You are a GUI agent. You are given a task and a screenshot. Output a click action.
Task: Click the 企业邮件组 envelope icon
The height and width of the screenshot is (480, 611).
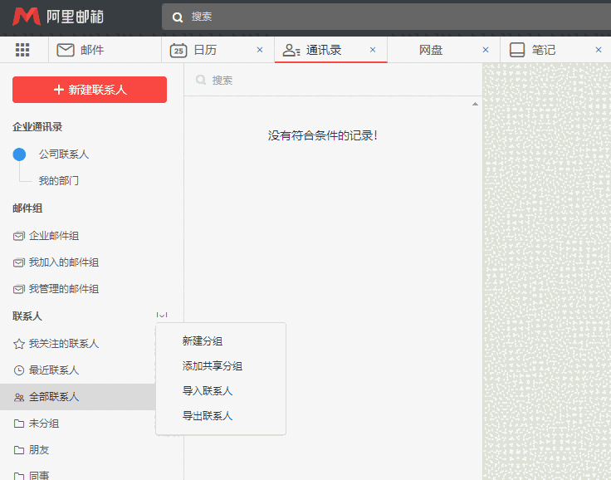pos(19,236)
